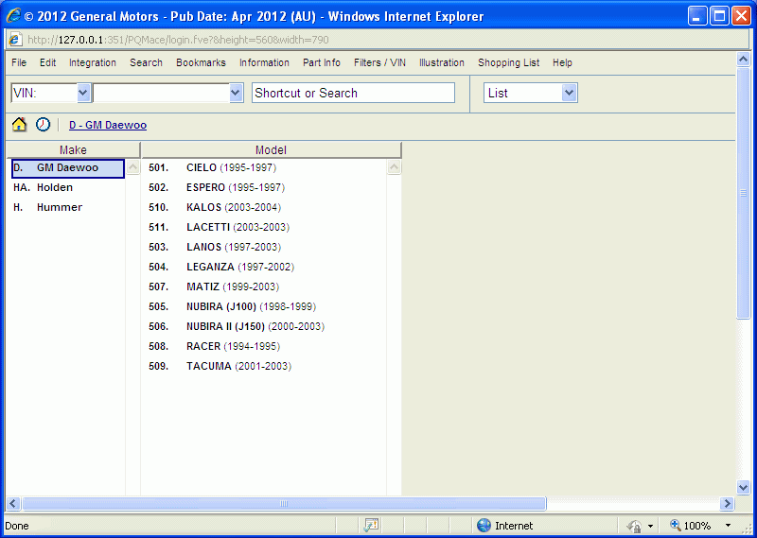The height and width of the screenshot is (538, 757).
Task: Click the Shortcut or Search field
Action: (353, 93)
